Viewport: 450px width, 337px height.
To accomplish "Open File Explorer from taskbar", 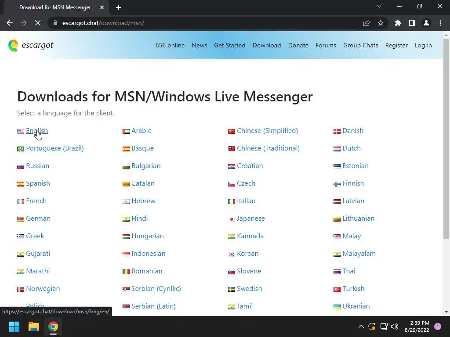I will coord(33,326).
